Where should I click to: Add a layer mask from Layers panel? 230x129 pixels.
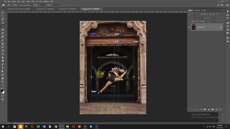(205, 109)
